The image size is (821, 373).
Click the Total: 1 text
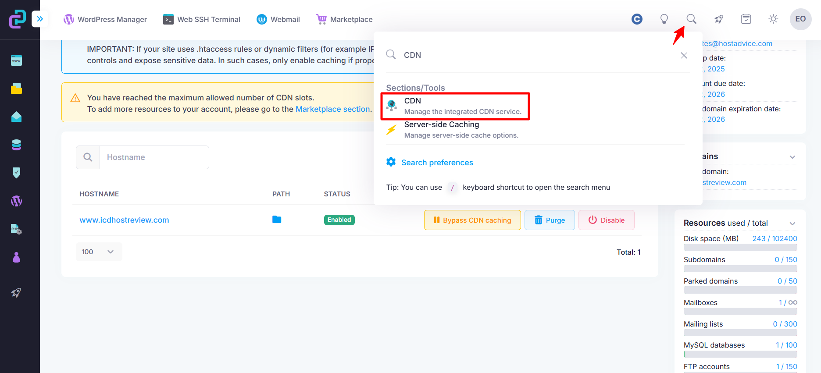pos(628,252)
